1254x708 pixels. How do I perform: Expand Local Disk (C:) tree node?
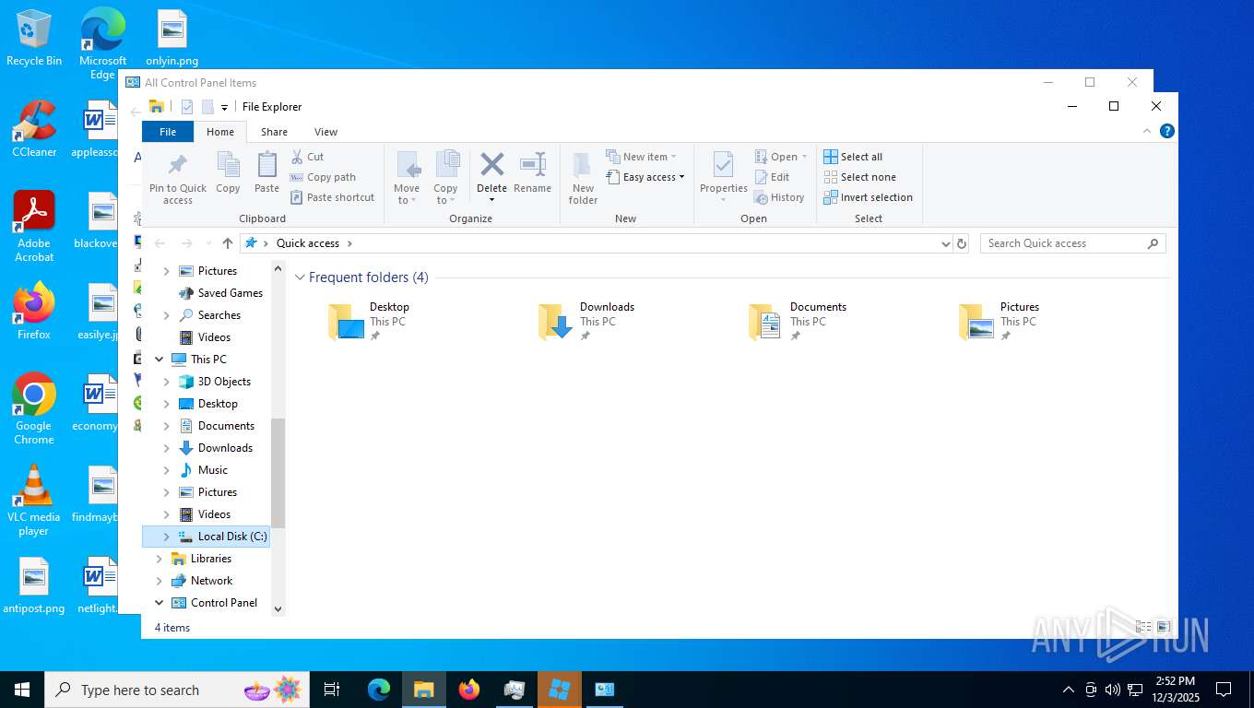coord(167,537)
